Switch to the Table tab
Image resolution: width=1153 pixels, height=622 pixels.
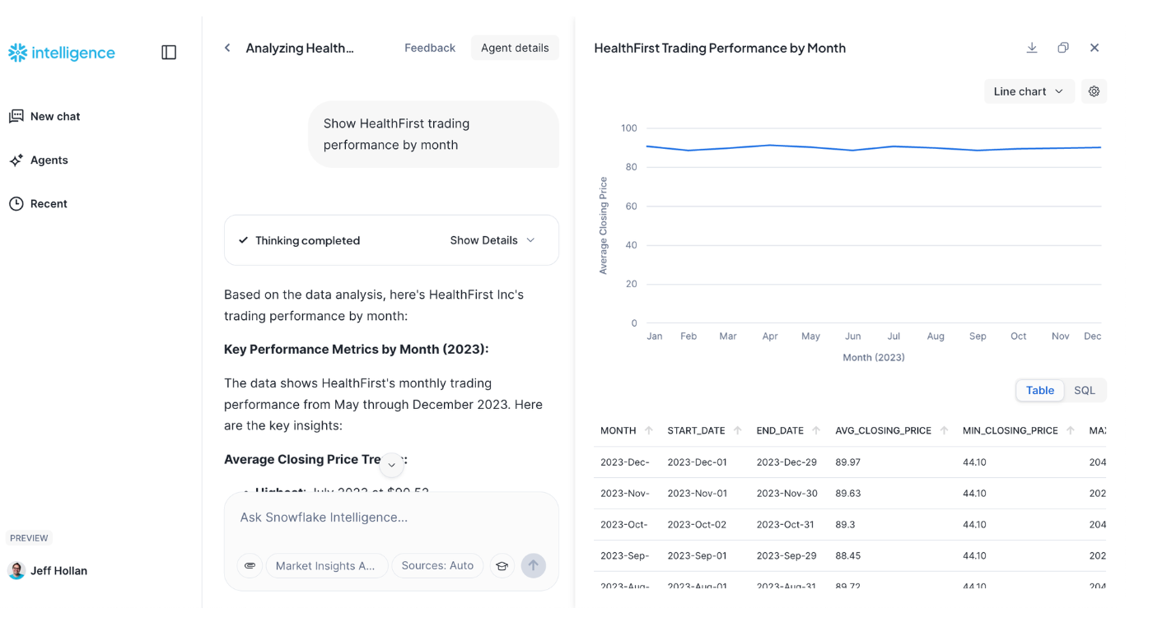1040,390
